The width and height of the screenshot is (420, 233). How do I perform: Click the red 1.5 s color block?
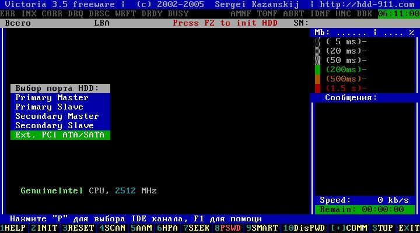(x=317, y=89)
